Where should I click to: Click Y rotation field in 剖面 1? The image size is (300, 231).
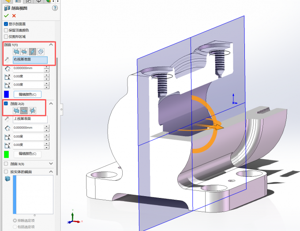coord(29,85)
